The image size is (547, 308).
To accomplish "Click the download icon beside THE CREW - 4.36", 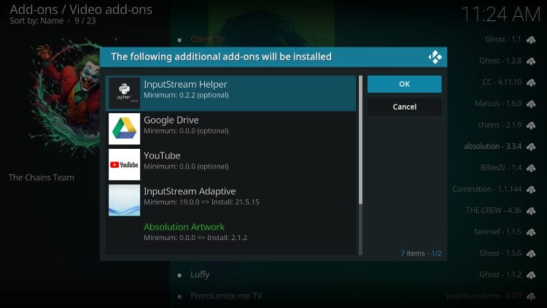I will (x=531, y=211).
